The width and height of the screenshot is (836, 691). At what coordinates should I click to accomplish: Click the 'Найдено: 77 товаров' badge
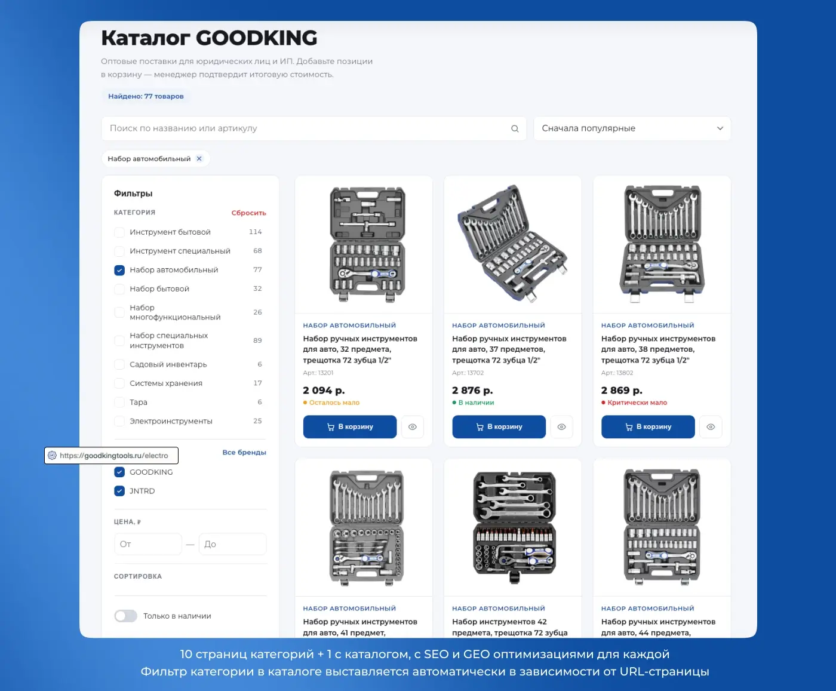[146, 96]
